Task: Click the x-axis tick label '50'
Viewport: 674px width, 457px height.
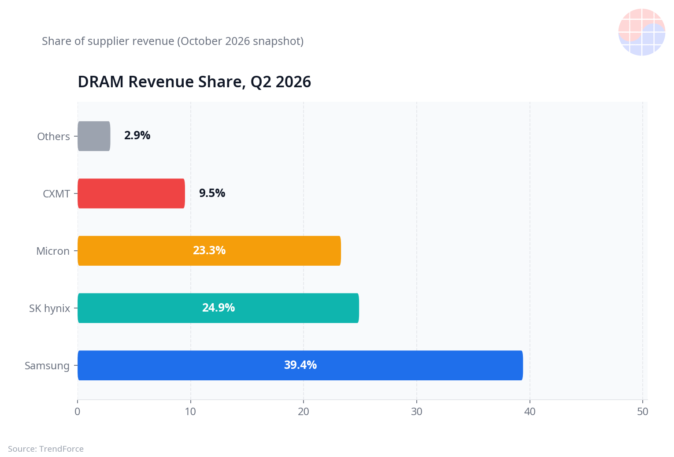Action: (x=643, y=412)
